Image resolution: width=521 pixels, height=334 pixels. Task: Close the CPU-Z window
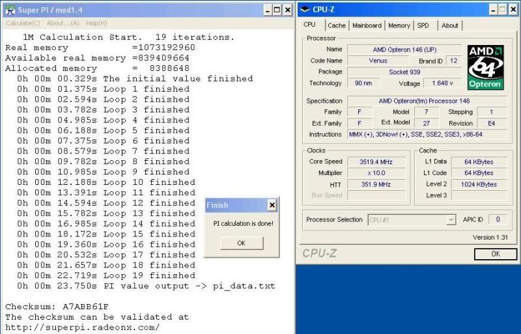click(514, 10)
